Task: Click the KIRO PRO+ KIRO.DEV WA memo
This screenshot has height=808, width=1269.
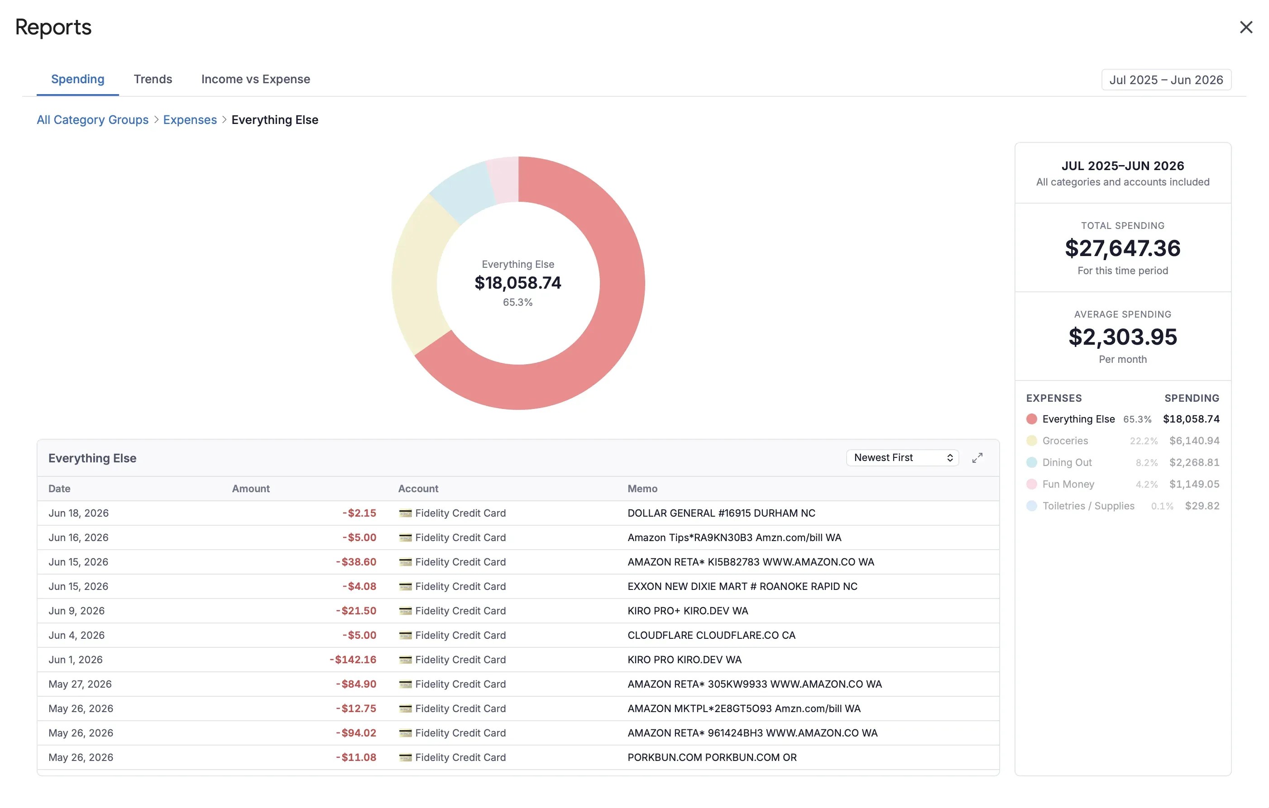Action: coord(687,610)
